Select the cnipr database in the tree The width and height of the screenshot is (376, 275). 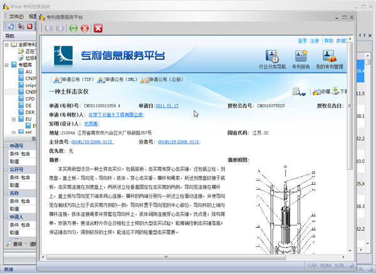pos(28,85)
